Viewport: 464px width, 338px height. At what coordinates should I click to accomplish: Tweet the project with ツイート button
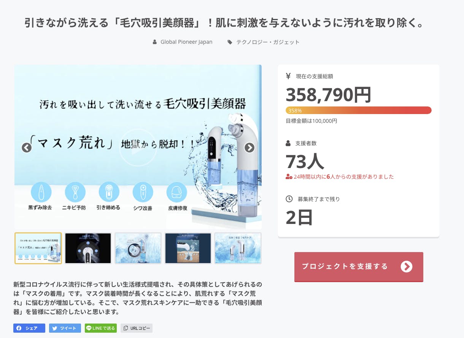pos(65,328)
